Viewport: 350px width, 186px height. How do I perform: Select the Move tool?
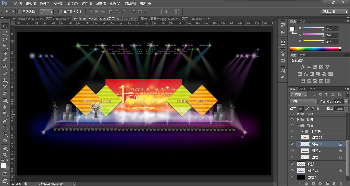click(x=5, y=26)
